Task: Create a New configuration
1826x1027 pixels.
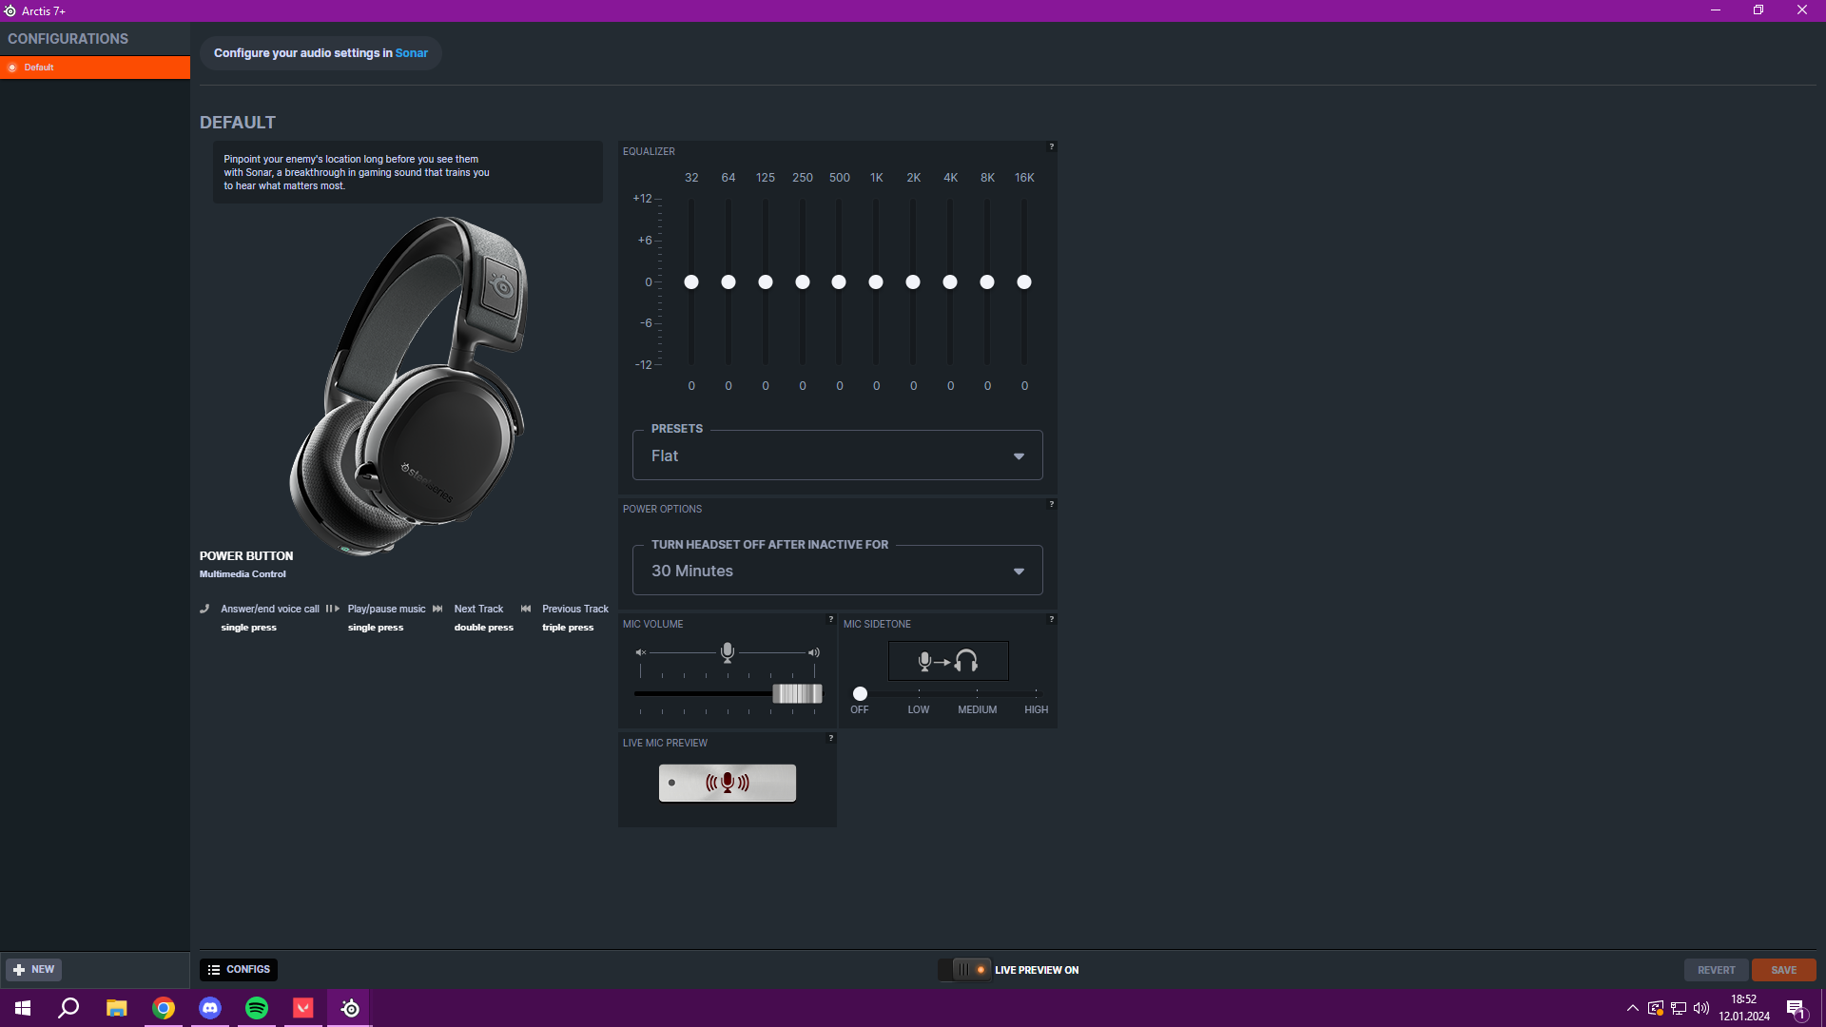Action: (34, 970)
